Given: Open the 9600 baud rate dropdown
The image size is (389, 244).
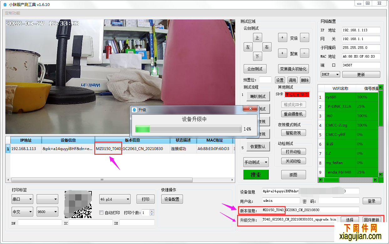Looking at the screenshot, I should point(47,211).
